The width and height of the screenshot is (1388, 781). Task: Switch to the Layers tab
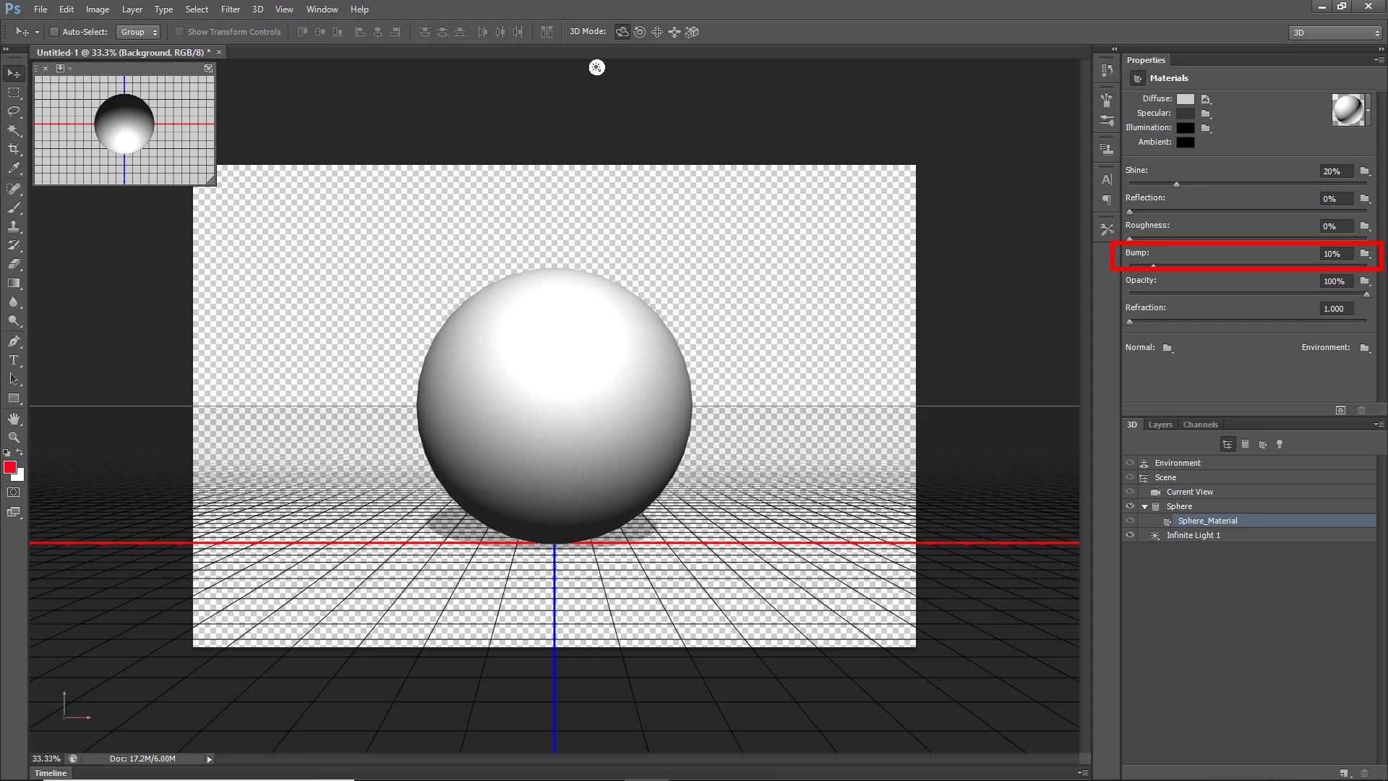(1160, 424)
